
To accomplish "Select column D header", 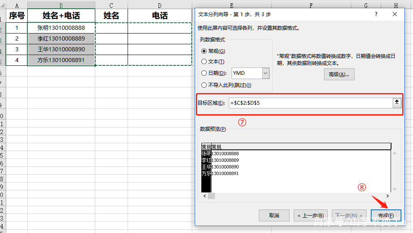I will click(160, 5).
